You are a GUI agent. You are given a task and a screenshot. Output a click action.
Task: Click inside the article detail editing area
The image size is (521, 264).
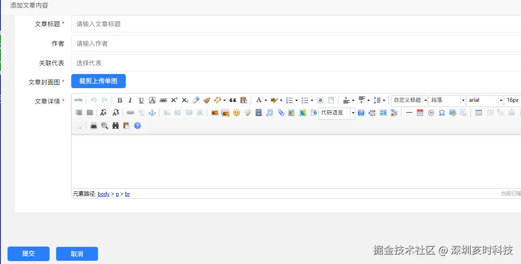pyautogui.click(x=296, y=161)
